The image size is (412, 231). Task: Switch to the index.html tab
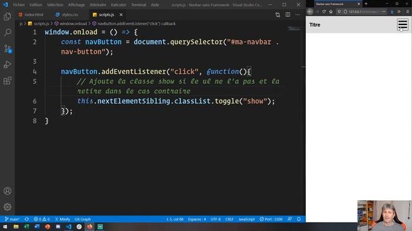(31, 15)
